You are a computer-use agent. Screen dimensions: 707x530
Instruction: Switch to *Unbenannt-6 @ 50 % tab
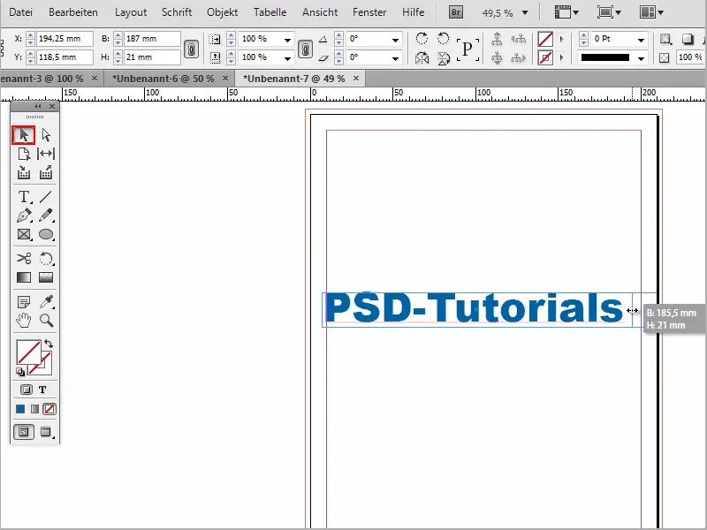pos(163,79)
